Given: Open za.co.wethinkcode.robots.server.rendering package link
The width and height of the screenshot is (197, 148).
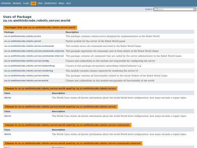Looking at the screenshot, I should 28,71.
